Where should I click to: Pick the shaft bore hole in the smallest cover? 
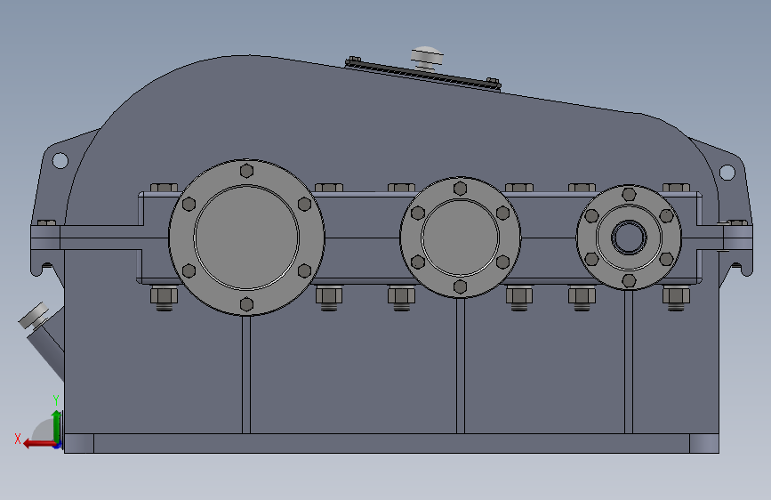(x=629, y=238)
